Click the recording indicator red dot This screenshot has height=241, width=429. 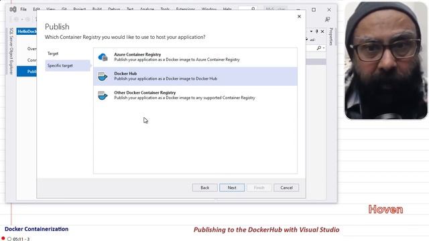3,238
